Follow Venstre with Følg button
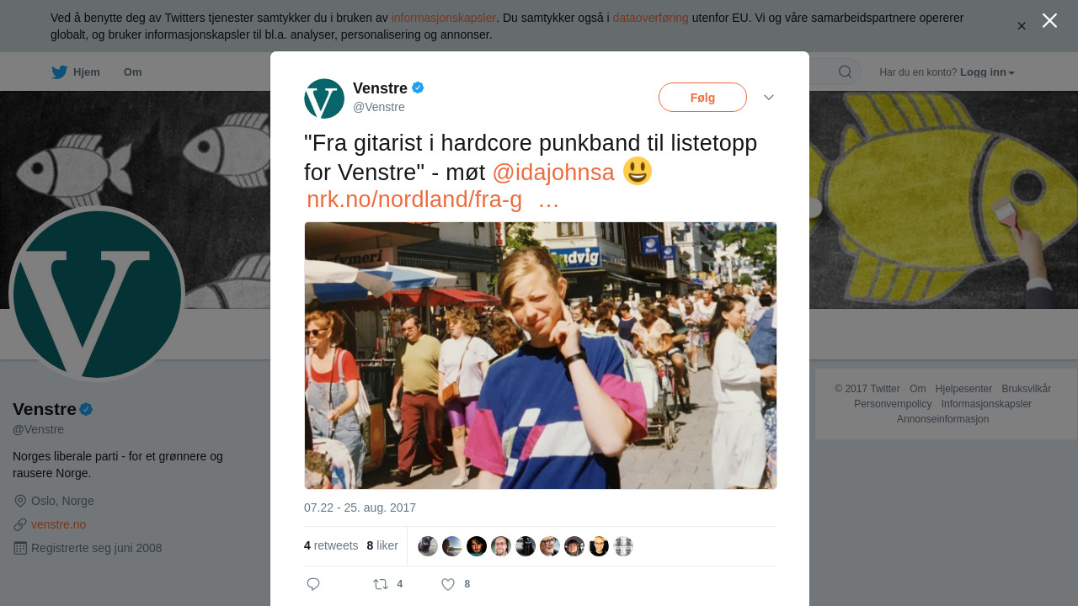 (702, 98)
